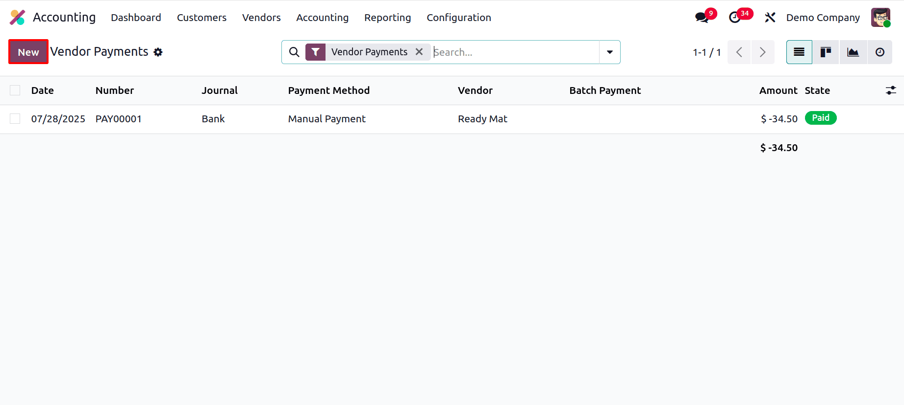Sort by Batch Payment column header

coord(605,90)
